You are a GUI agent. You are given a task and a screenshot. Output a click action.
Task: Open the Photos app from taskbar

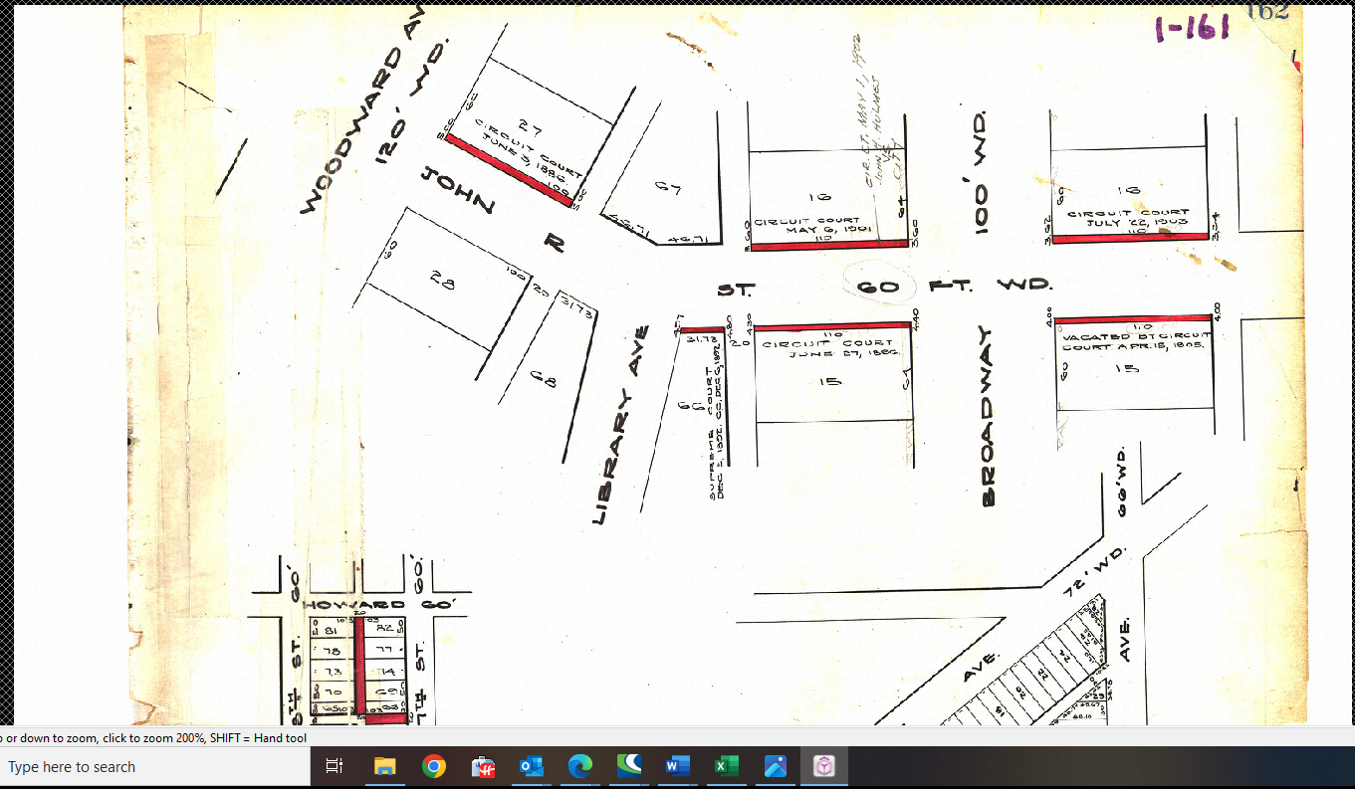[776, 766]
